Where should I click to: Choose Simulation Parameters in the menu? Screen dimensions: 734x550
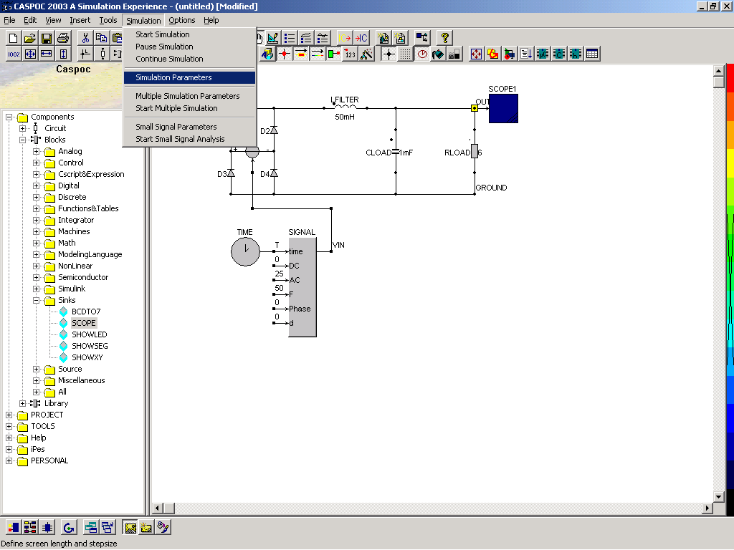[189, 77]
